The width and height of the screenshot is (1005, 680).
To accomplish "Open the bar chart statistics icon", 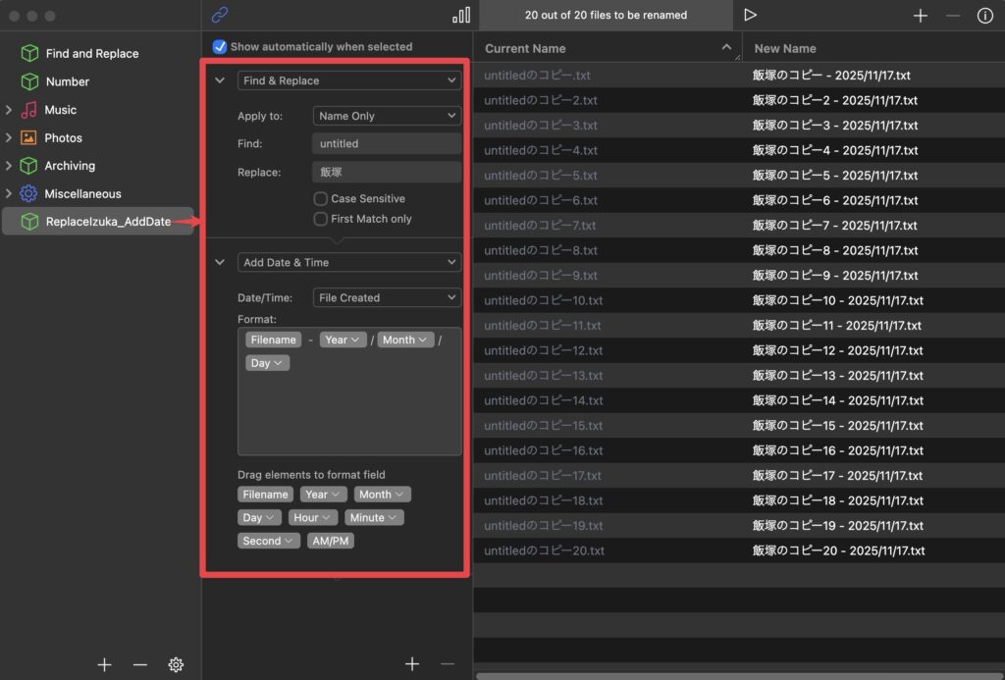I will tap(460, 15).
